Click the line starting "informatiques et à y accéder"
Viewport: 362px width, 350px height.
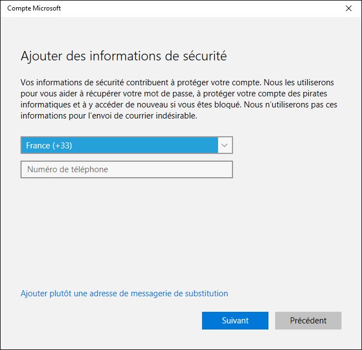pos(178,105)
